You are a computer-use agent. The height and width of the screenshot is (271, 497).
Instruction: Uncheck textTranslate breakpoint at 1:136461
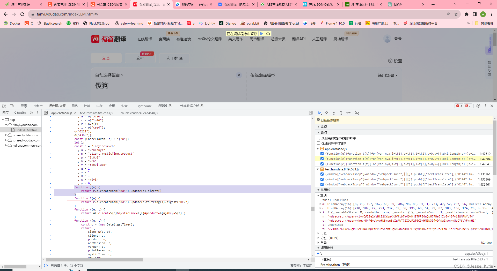click(322, 184)
